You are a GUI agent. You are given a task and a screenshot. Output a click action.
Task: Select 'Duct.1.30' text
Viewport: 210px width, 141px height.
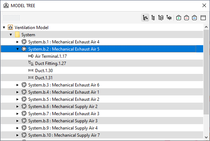[x=44, y=71]
